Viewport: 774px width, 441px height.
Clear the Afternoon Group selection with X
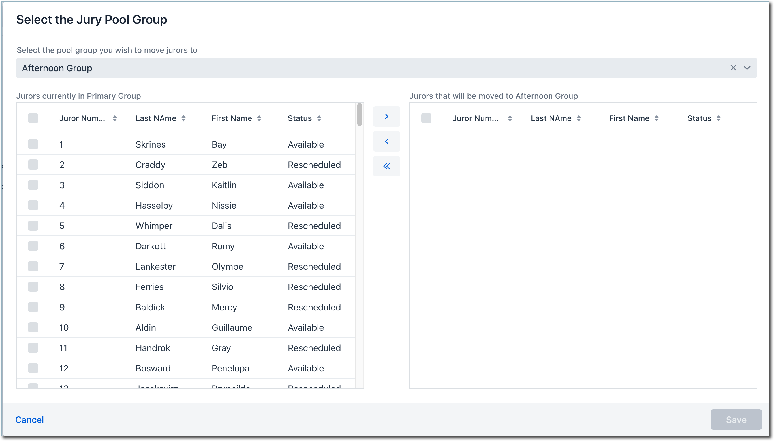click(x=733, y=68)
